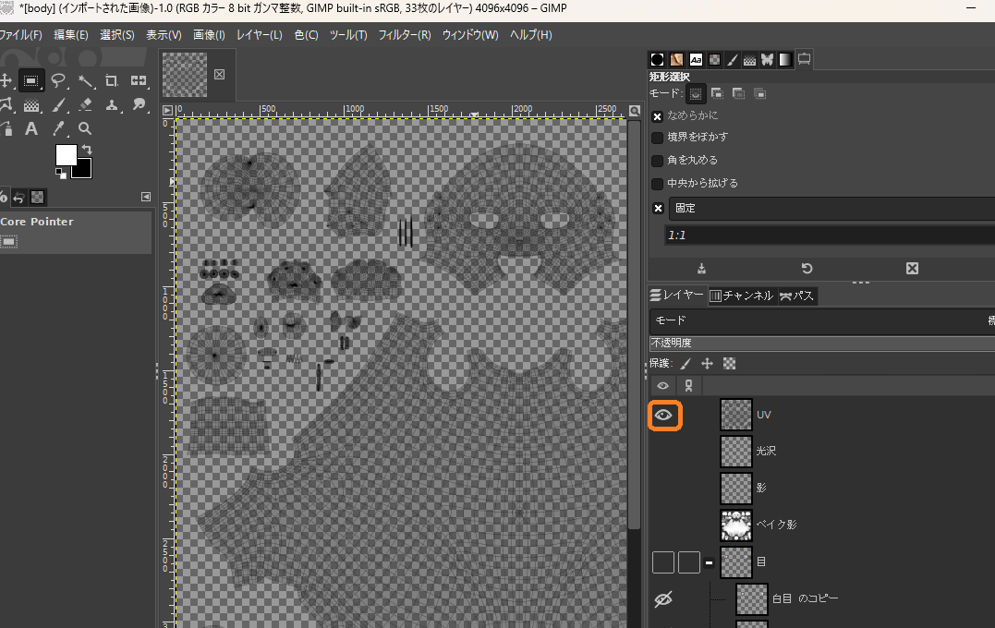
Task: Open the レイヤー(L) menu
Action: coord(259,35)
